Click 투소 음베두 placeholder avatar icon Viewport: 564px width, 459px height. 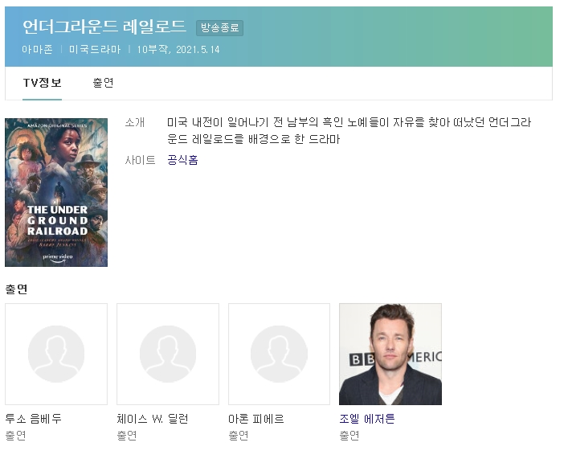(x=56, y=354)
